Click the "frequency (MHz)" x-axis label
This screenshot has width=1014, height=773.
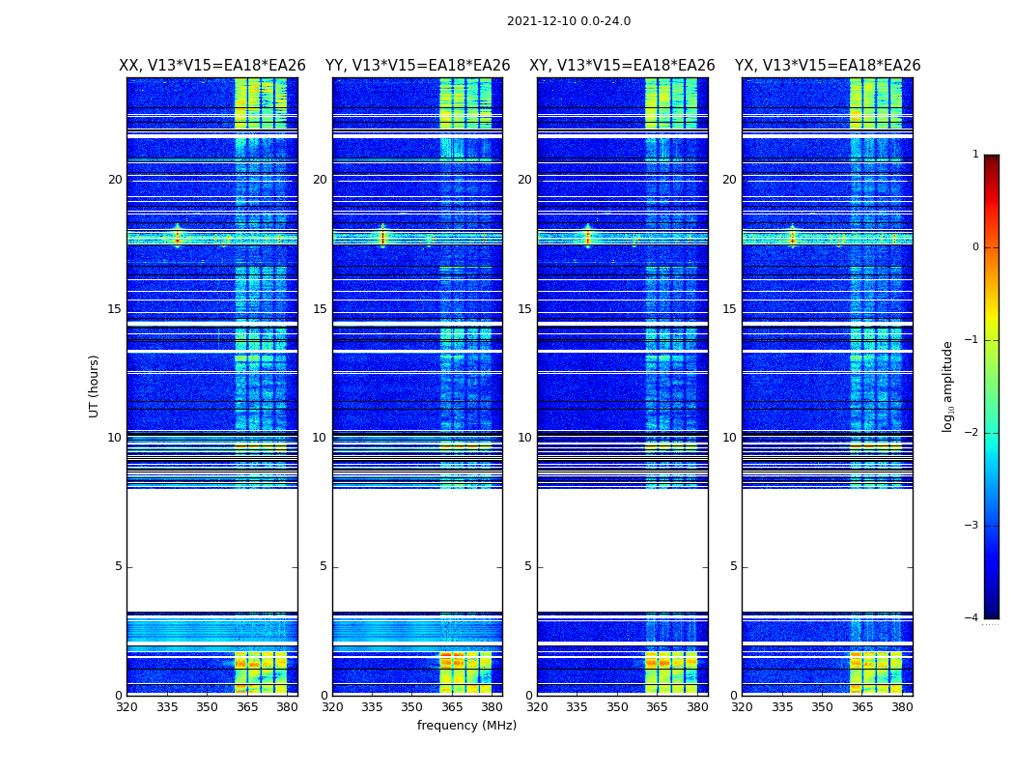point(466,726)
